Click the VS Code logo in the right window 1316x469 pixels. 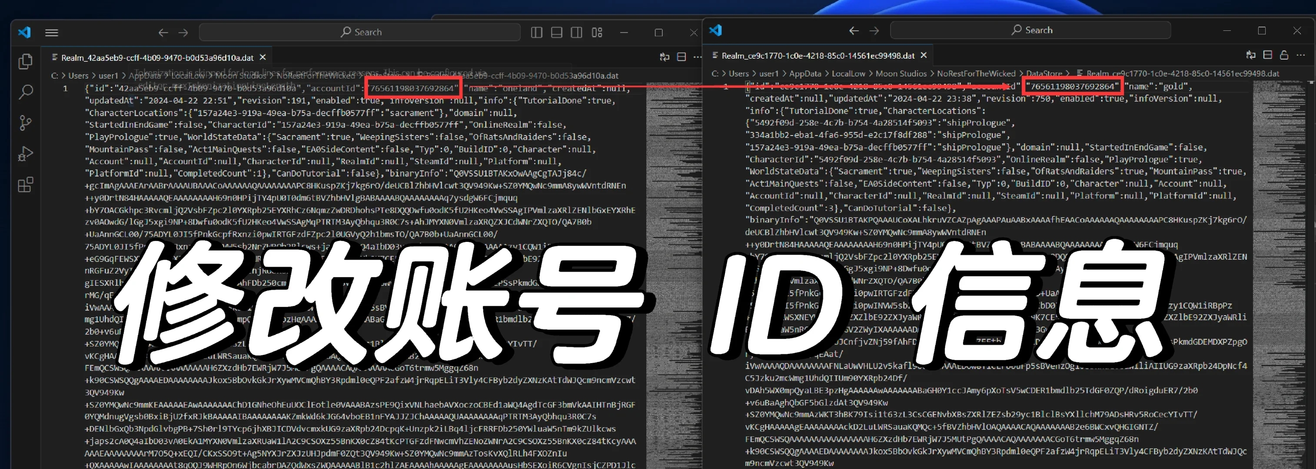click(716, 30)
